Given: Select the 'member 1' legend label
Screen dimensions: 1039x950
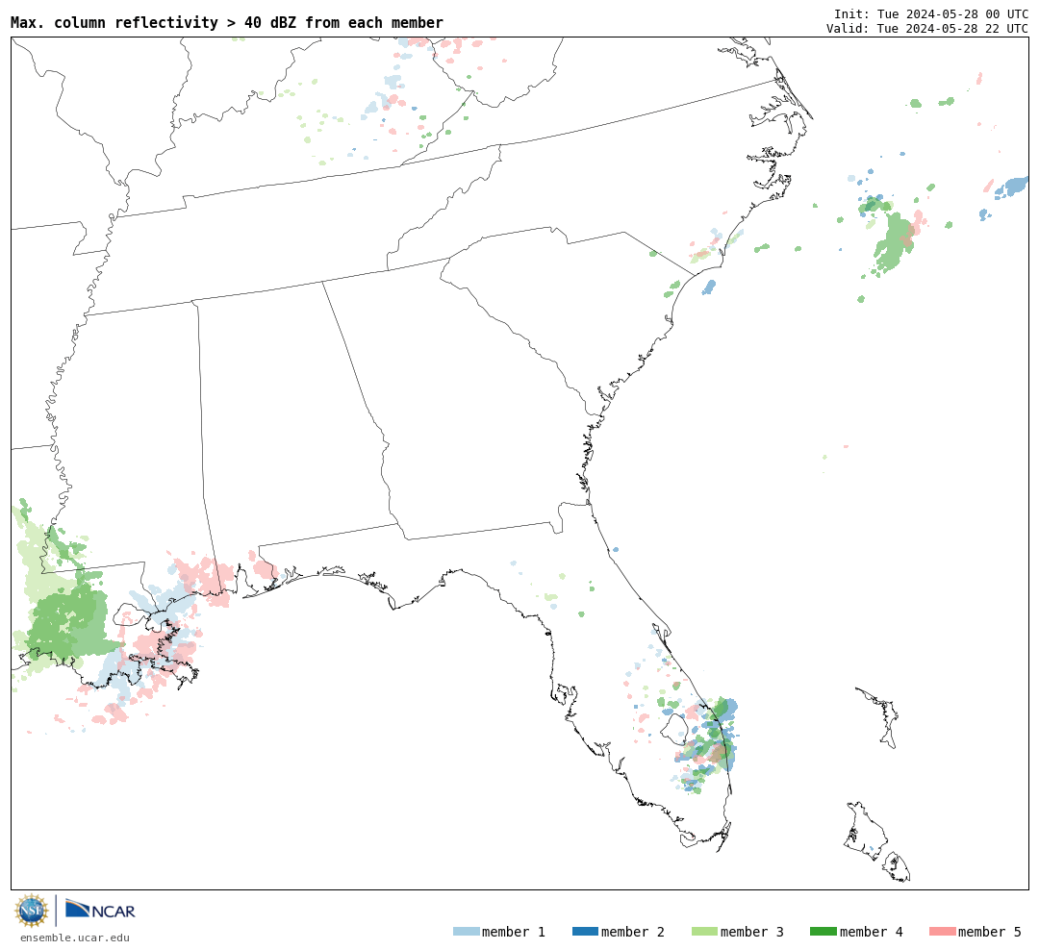Looking at the screenshot, I should coord(514,932).
